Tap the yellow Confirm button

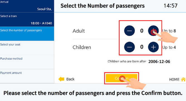coord(121,78)
